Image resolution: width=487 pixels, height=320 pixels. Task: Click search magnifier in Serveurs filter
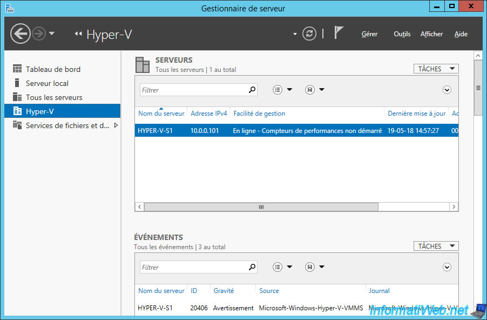pos(252,90)
